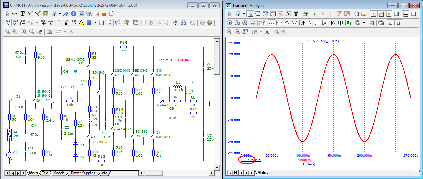Toggle attribute text display button

8,23
